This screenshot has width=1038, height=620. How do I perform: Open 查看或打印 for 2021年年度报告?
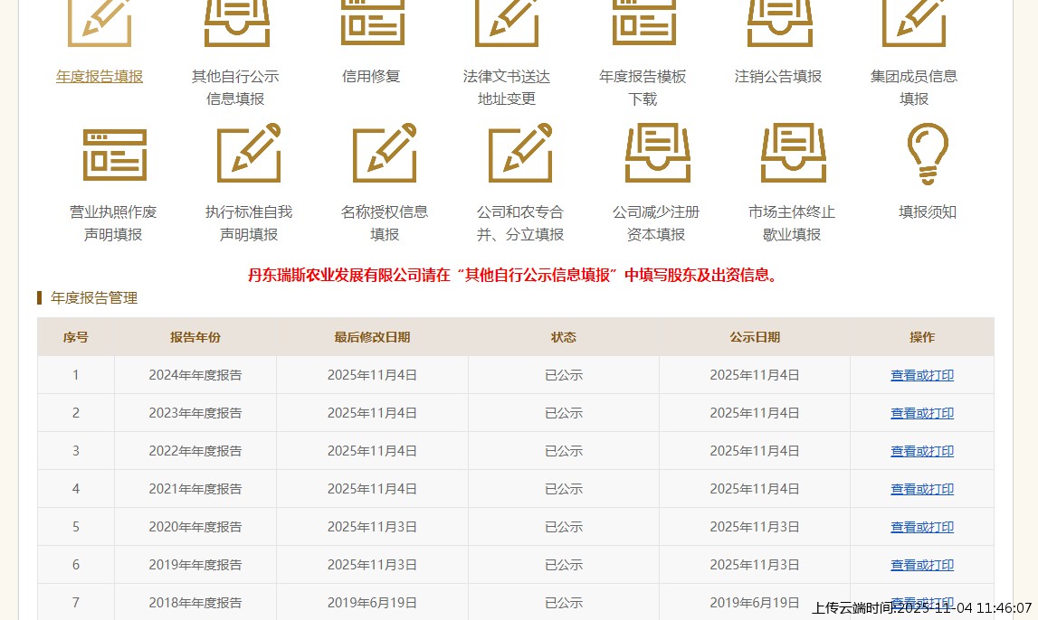[921, 488]
